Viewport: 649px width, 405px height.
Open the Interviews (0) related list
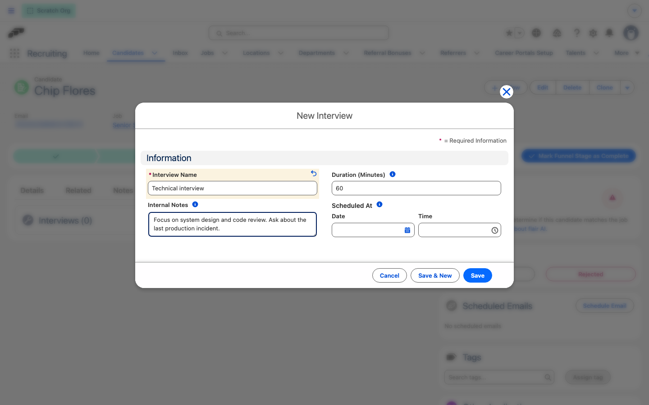click(x=65, y=220)
